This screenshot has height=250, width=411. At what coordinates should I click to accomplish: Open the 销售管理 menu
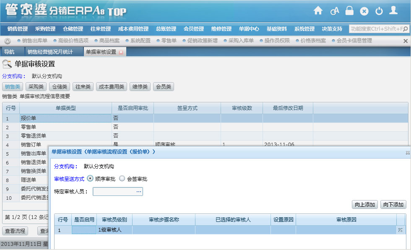[x=18, y=29]
